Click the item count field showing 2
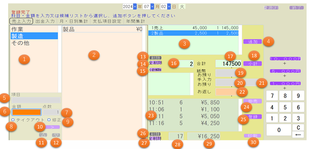 pos(184,64)
